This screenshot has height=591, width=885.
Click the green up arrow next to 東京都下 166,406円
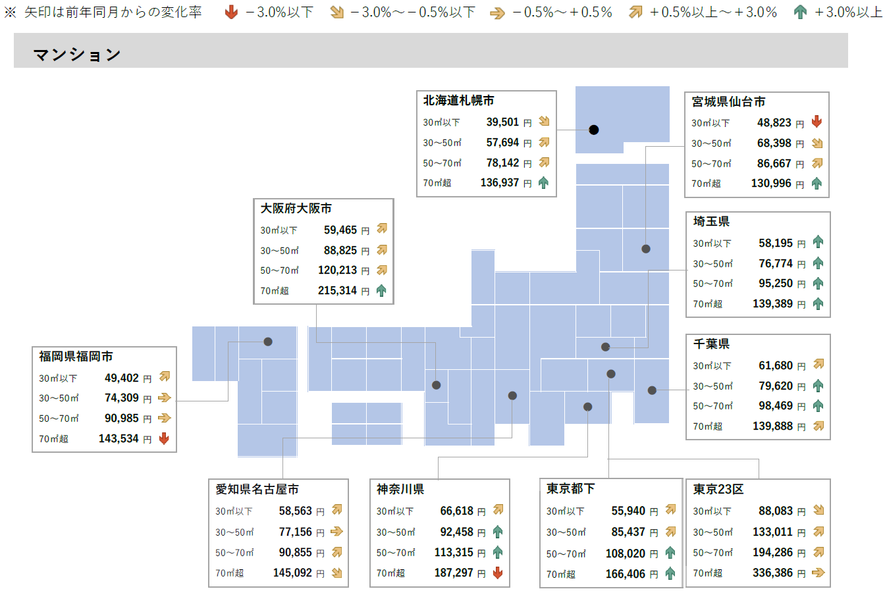669,573
